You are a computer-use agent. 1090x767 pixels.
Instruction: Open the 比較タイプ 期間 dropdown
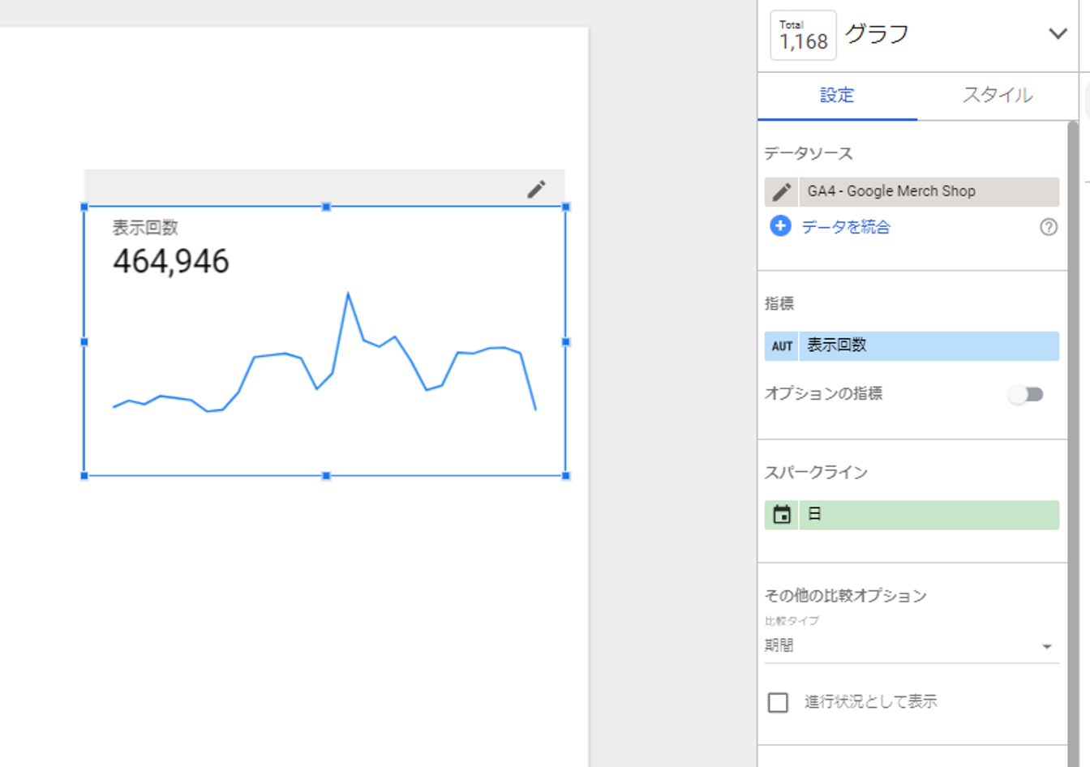point(912,645)
